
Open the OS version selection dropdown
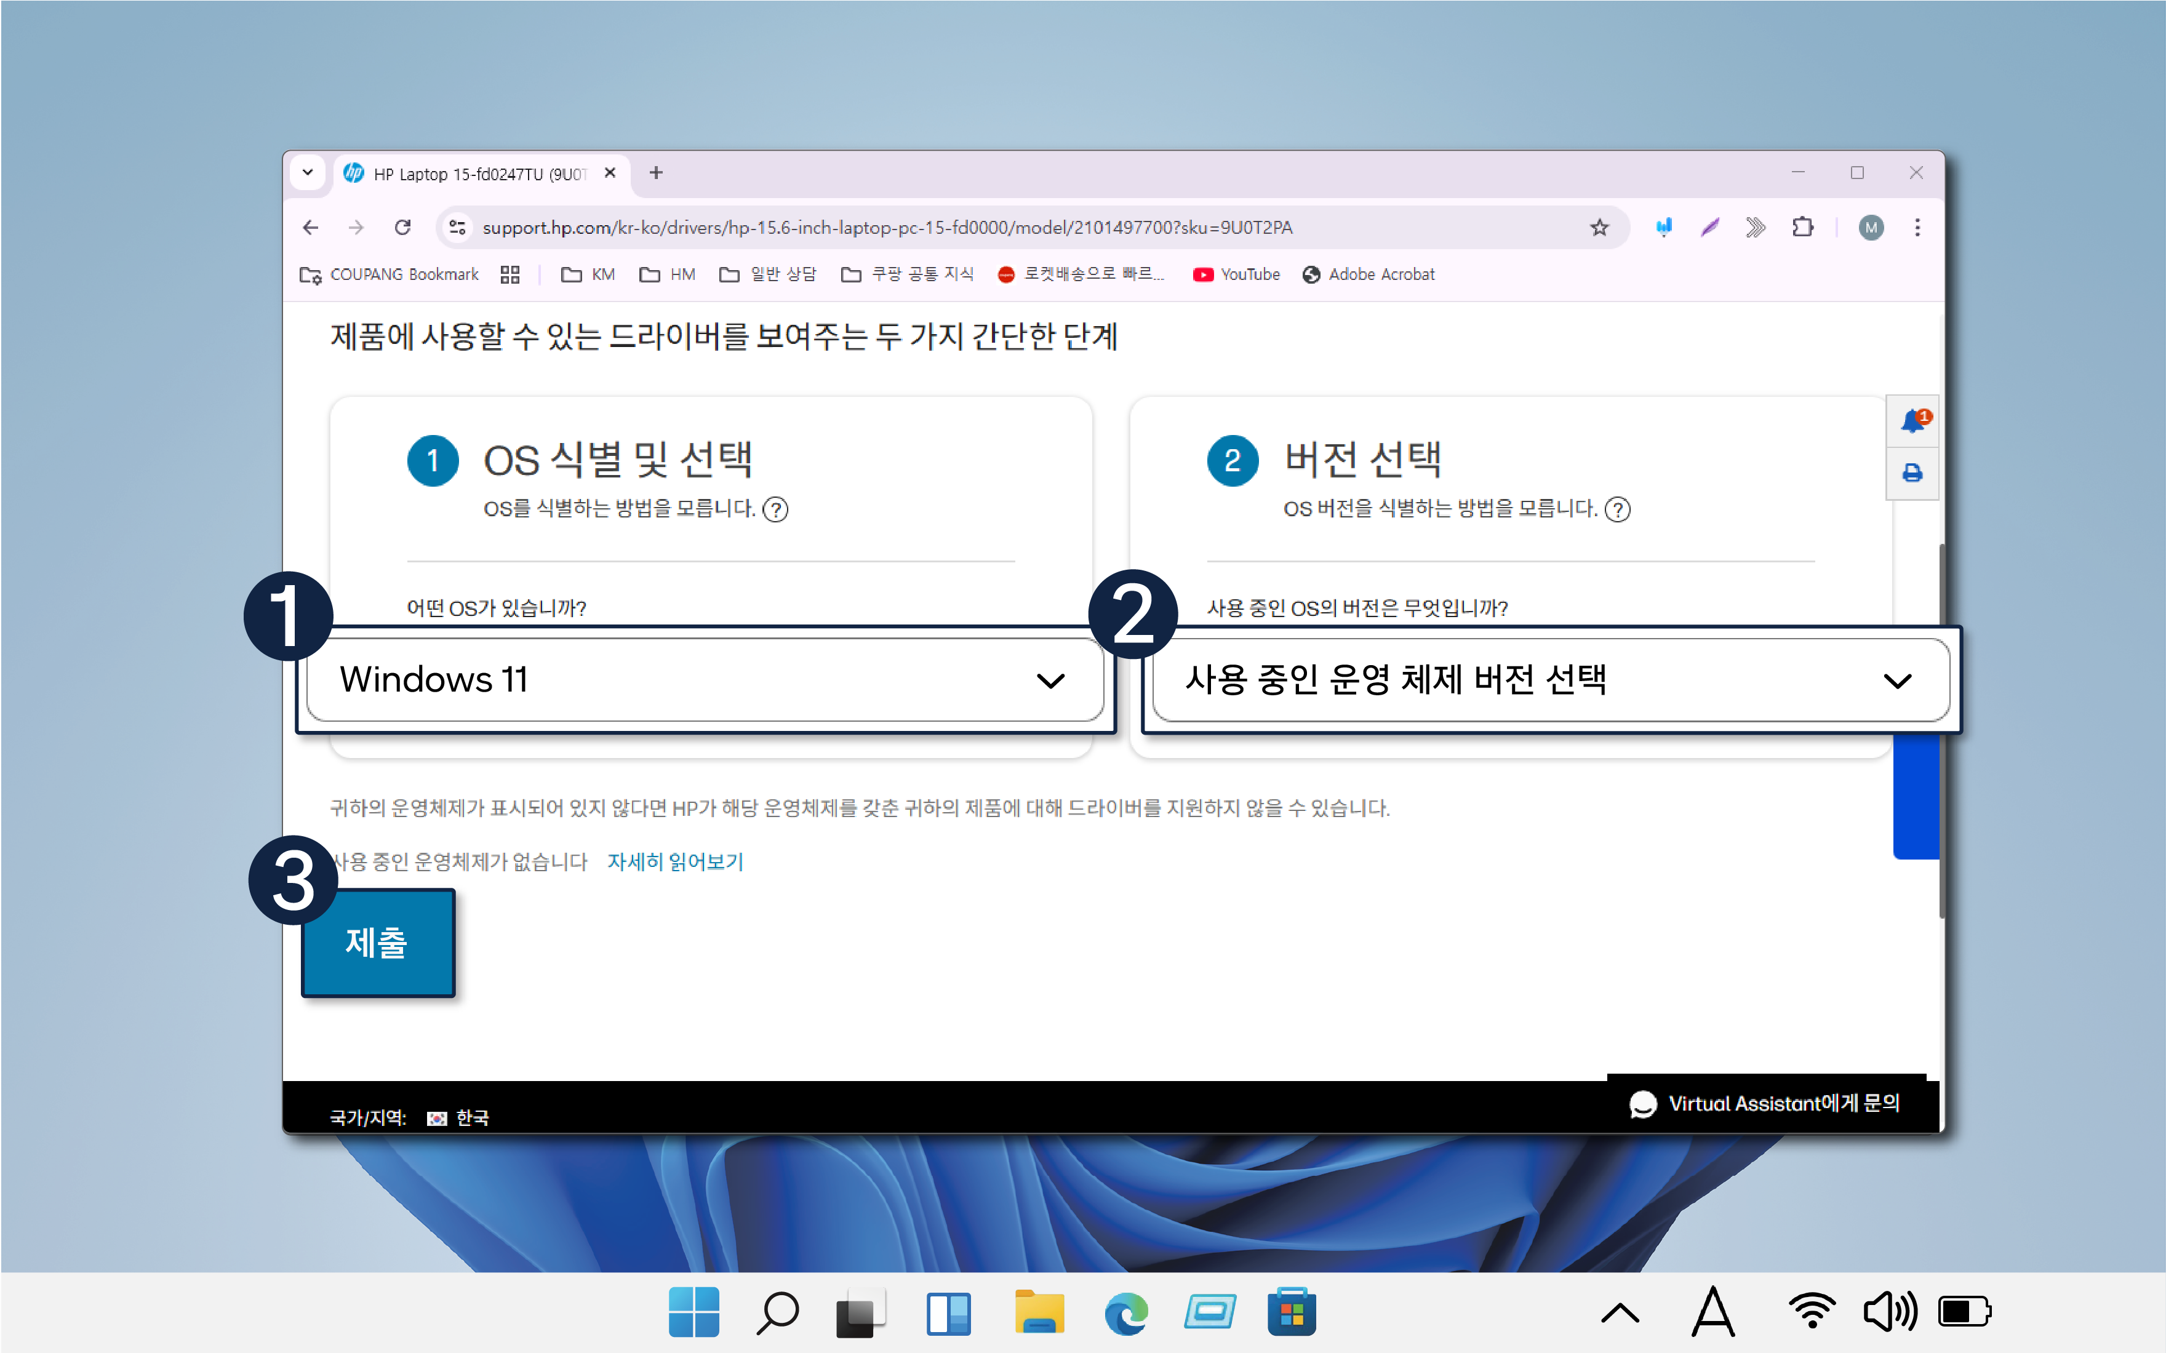pos(1549,680)
